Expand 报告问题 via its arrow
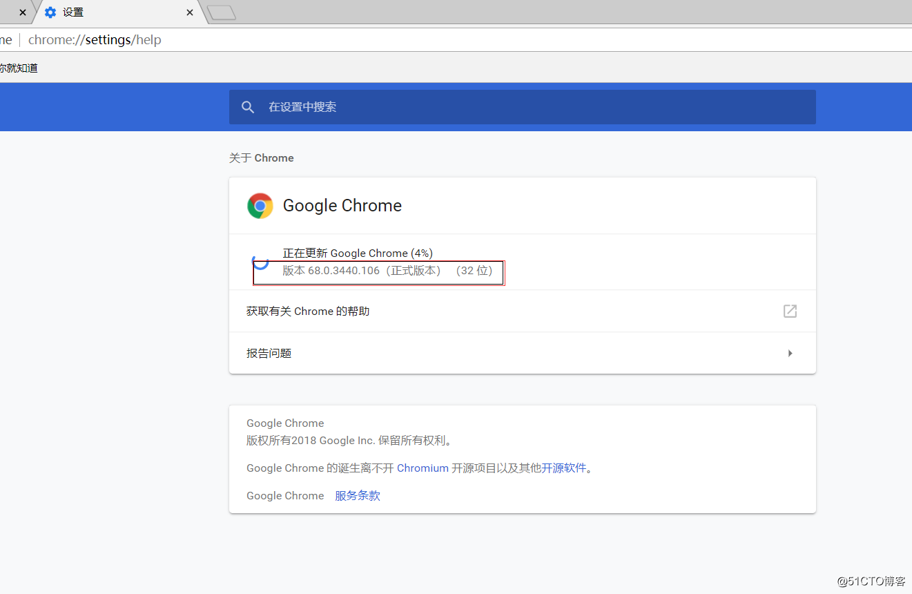912x594 pixels. click(790, 353)
